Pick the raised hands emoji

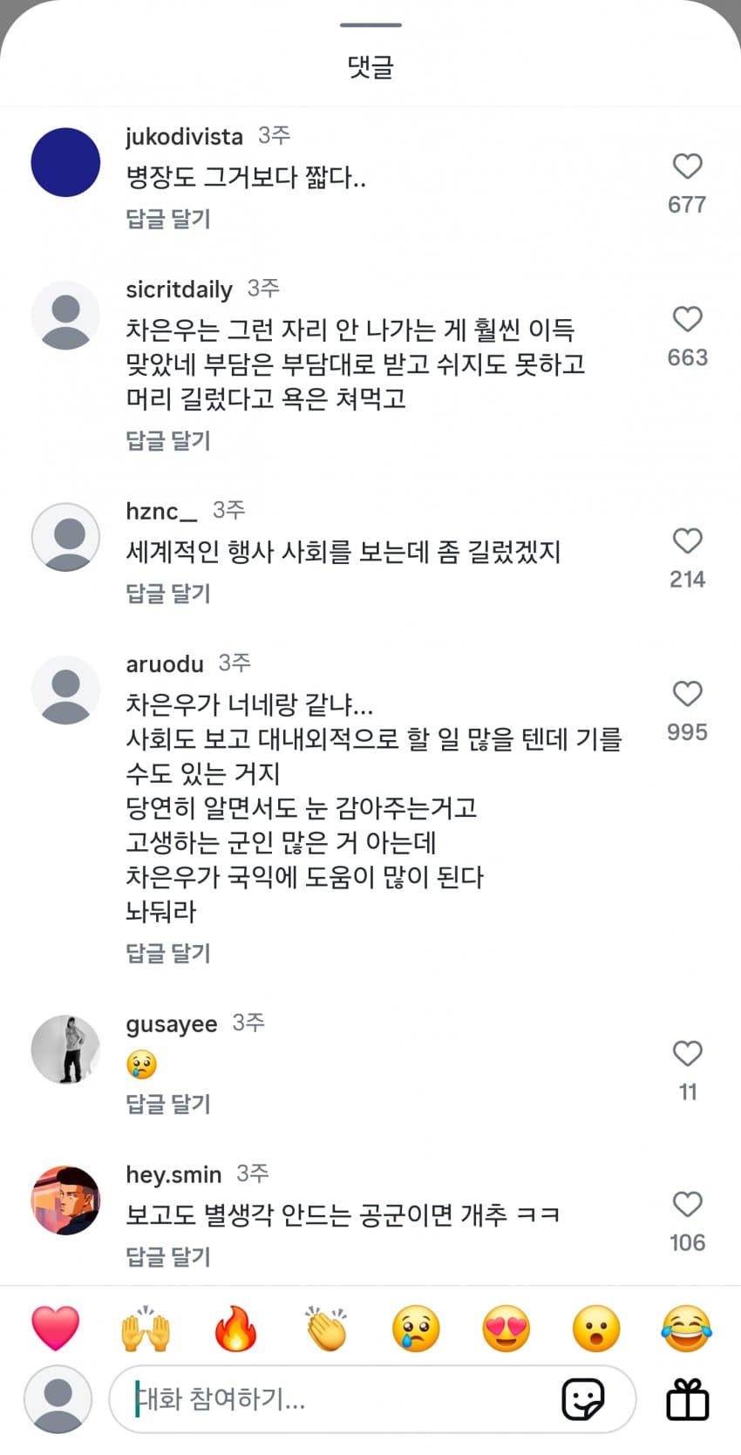(x=146, y=1329)
